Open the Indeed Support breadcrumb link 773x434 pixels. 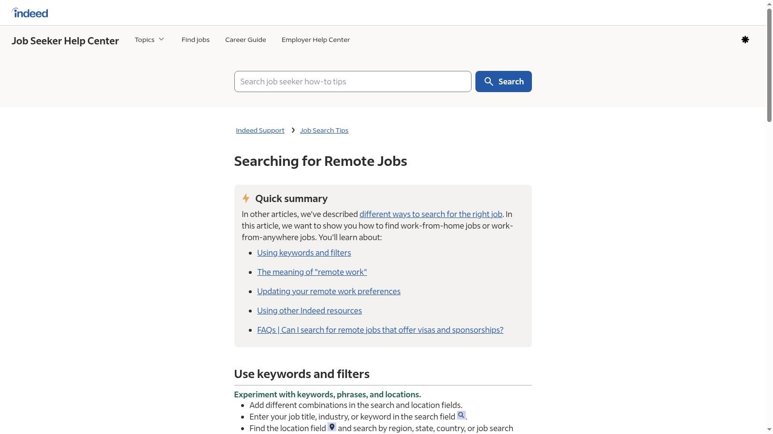point(260,130)
